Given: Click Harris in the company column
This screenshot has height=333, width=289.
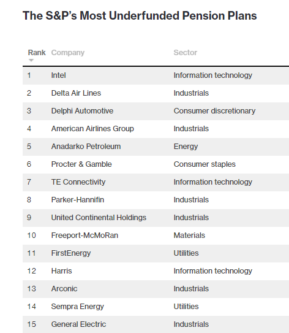Looking at the screenshot, I should (x=61, y=271).
